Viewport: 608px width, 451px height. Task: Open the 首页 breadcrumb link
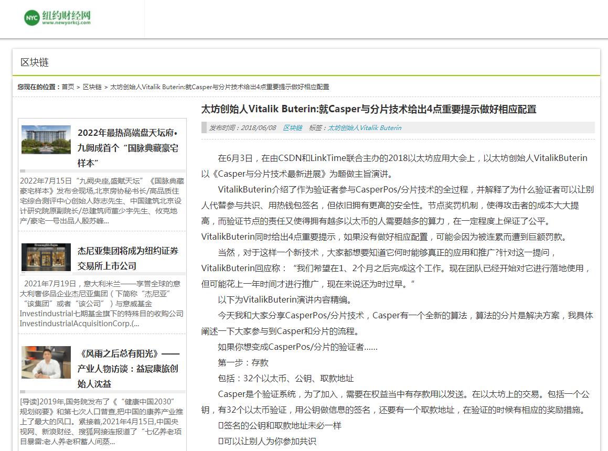[68, 87]
